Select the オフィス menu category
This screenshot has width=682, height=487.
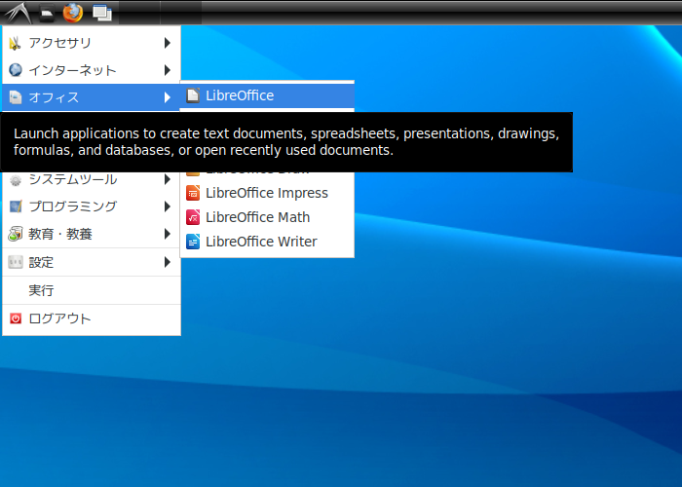point(92,97)
